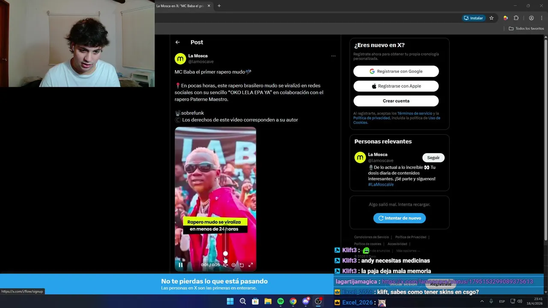Open Política de cookies footer link
The height and width of the screenshot is (308, 548).
367,244
